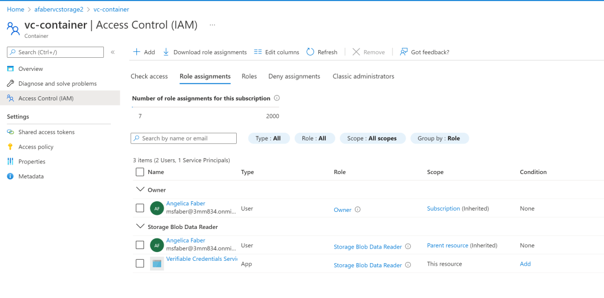The height and width of the screenshot is (298, 604).
Task: Click info icon next to Owner role
Action: (x=358, y=209)
